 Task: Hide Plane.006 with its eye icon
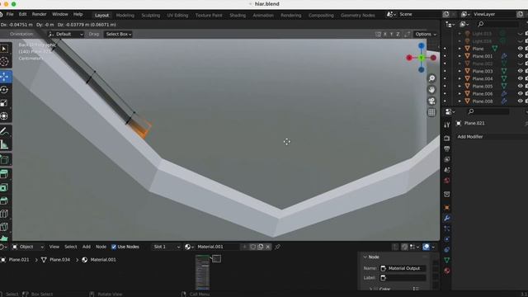(521, 93)
